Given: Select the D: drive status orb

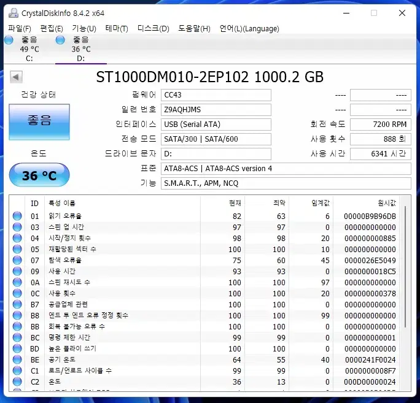Looking at the screenshot, I should [60, 40].
